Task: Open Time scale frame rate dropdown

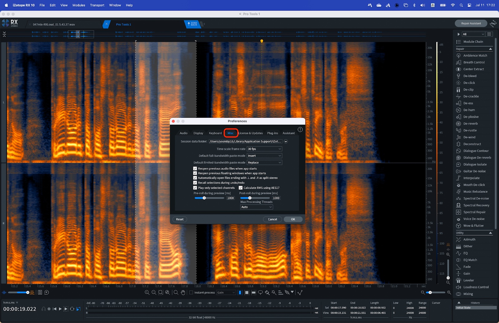Action: pos(264,149)
